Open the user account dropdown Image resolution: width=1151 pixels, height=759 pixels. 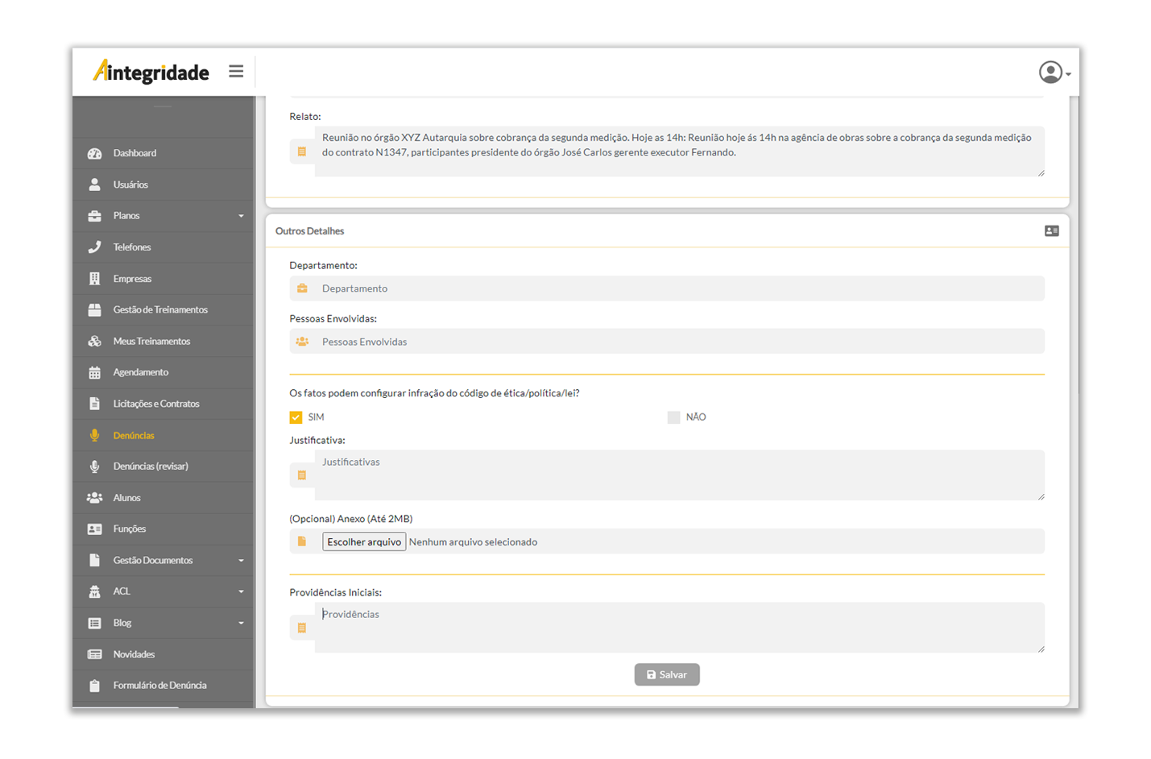(1054, 73)
